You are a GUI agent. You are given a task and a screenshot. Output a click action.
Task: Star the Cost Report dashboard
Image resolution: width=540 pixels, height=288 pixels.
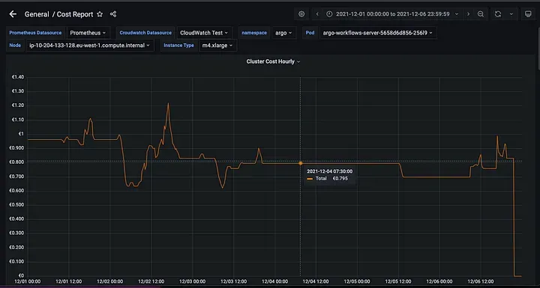pyautogui.click(x=100, y=14)
